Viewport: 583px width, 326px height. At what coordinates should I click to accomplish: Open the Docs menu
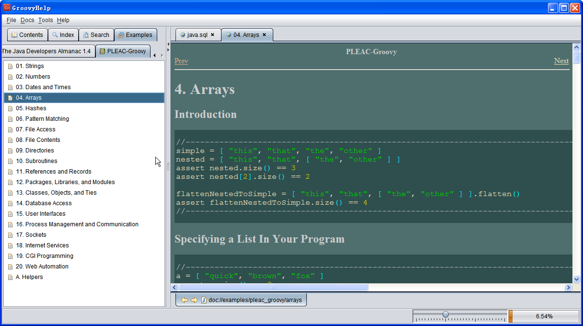(x=27, y=20)
